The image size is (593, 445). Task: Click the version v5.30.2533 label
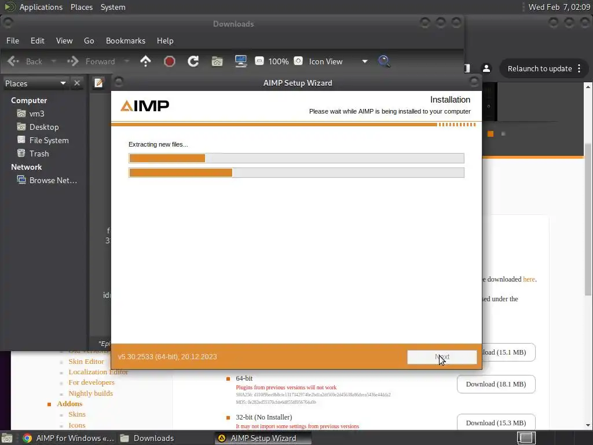point(167,357)
